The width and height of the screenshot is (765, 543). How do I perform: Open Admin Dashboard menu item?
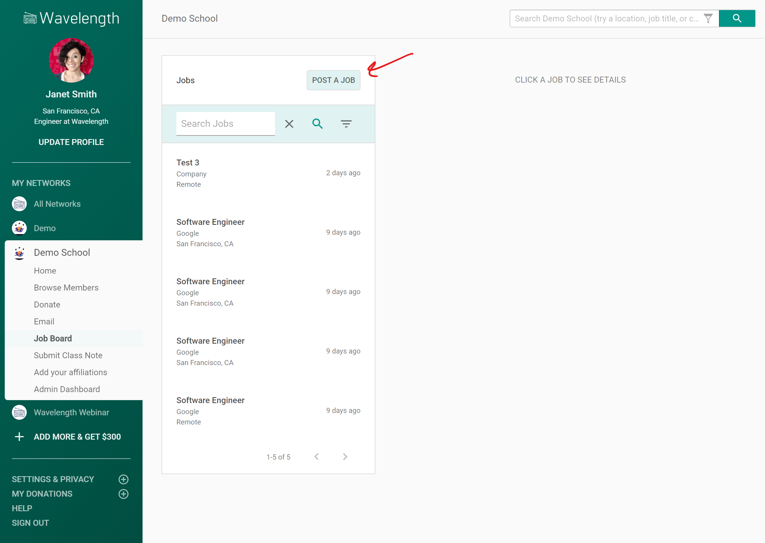(67, 389)
